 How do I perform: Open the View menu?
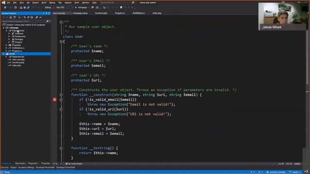tap(21, 2)
